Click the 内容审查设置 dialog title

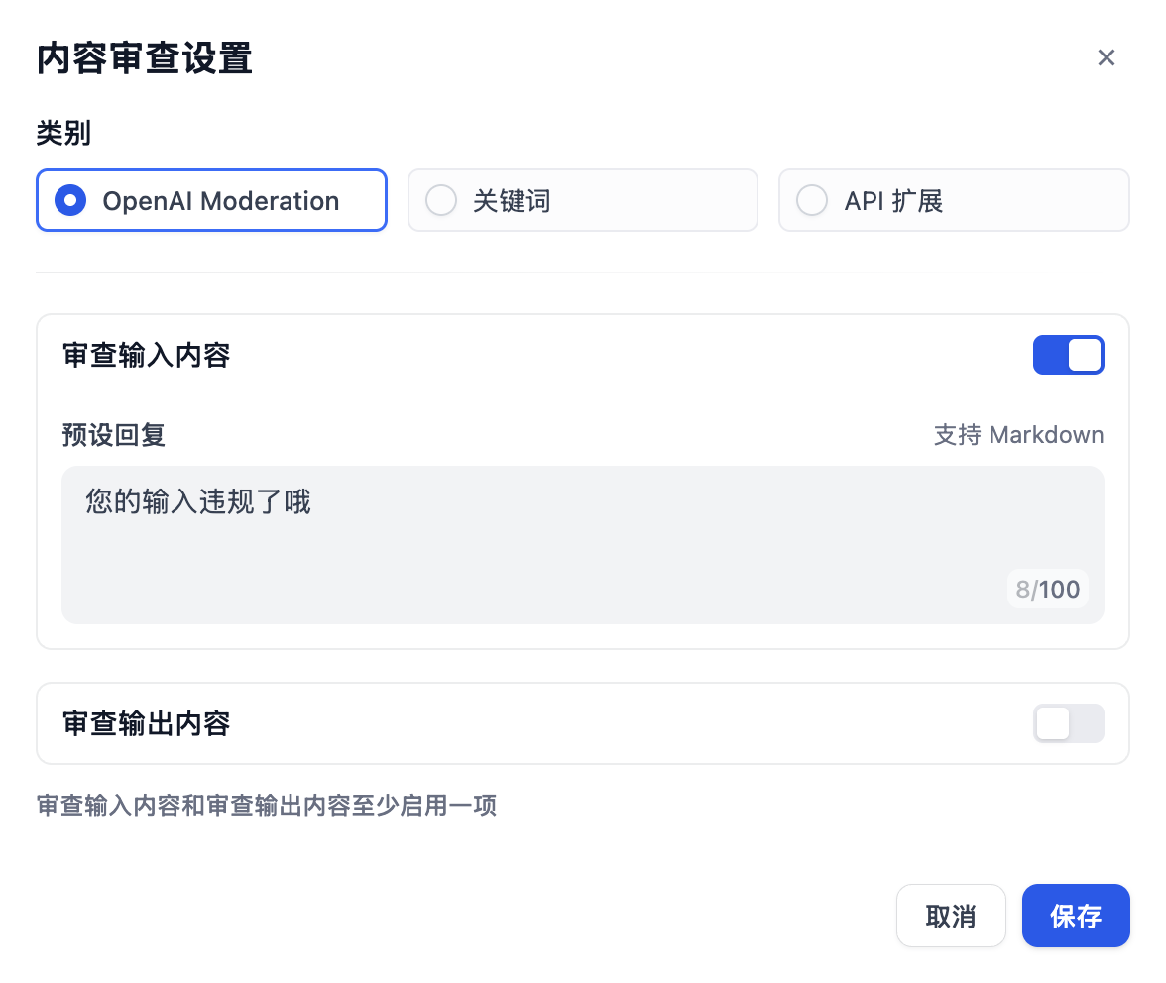[x=145, y=58]
